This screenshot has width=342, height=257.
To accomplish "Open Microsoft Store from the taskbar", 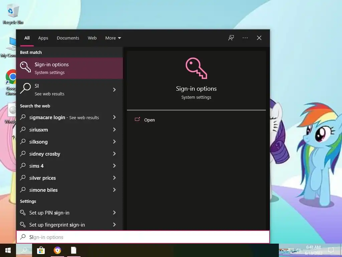I will point(41,250).
